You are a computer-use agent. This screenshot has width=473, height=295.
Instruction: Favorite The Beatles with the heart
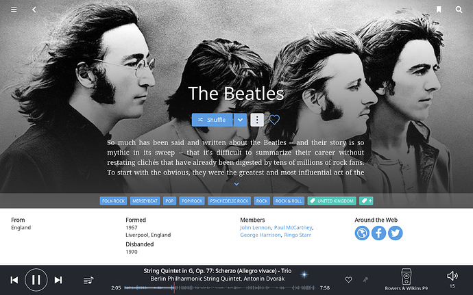(x=274, y=120)
